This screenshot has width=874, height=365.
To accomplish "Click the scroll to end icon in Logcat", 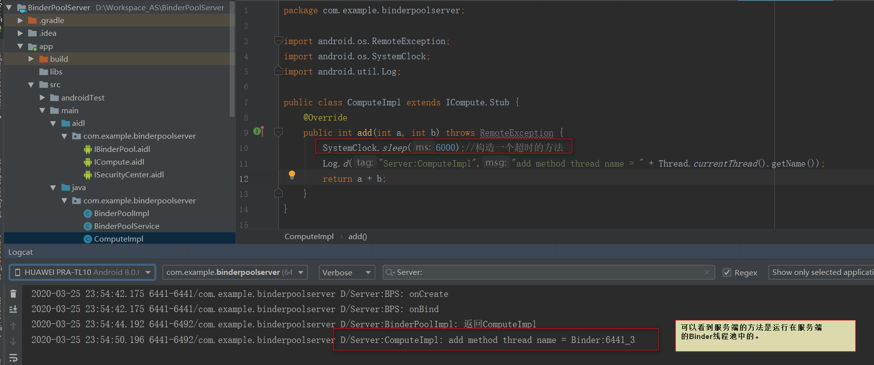I will point(13,309).
